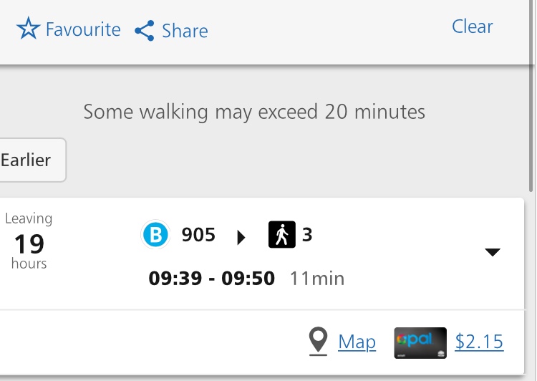Click the right-pointing arrow between trip legs

[241, 237]
